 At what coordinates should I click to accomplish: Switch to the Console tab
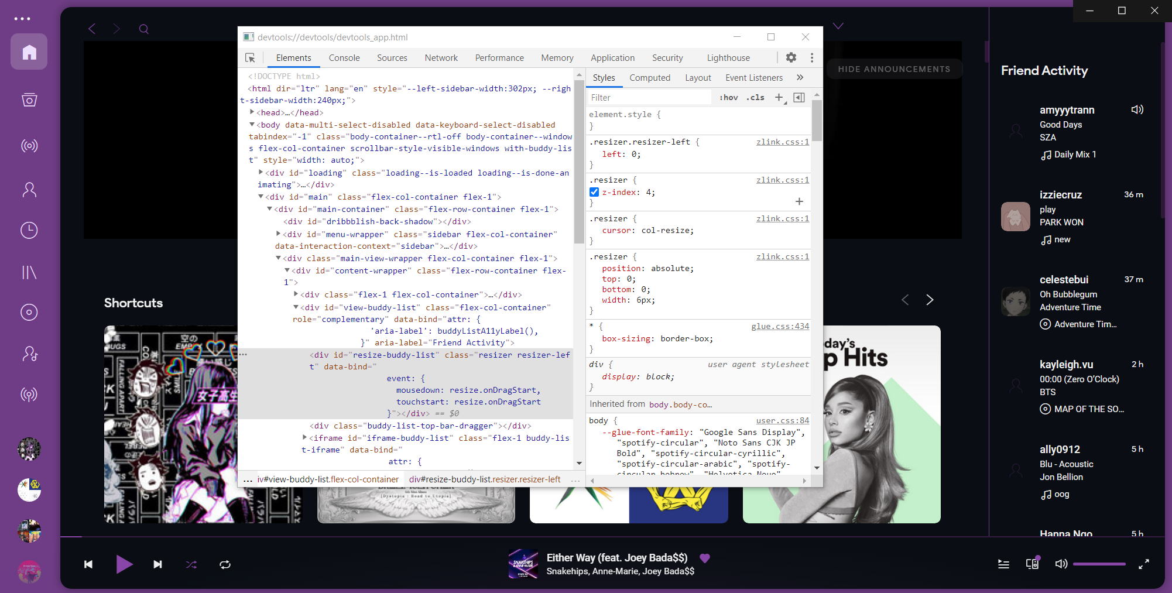(344, 57)
